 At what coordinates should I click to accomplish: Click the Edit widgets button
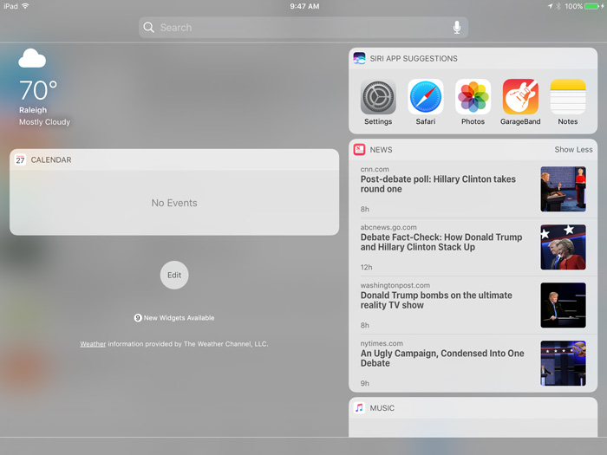coord(174,275)
